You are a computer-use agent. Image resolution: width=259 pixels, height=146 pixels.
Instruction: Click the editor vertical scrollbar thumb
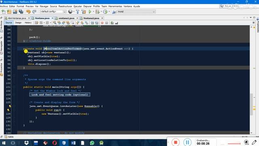tap(251, 105)
